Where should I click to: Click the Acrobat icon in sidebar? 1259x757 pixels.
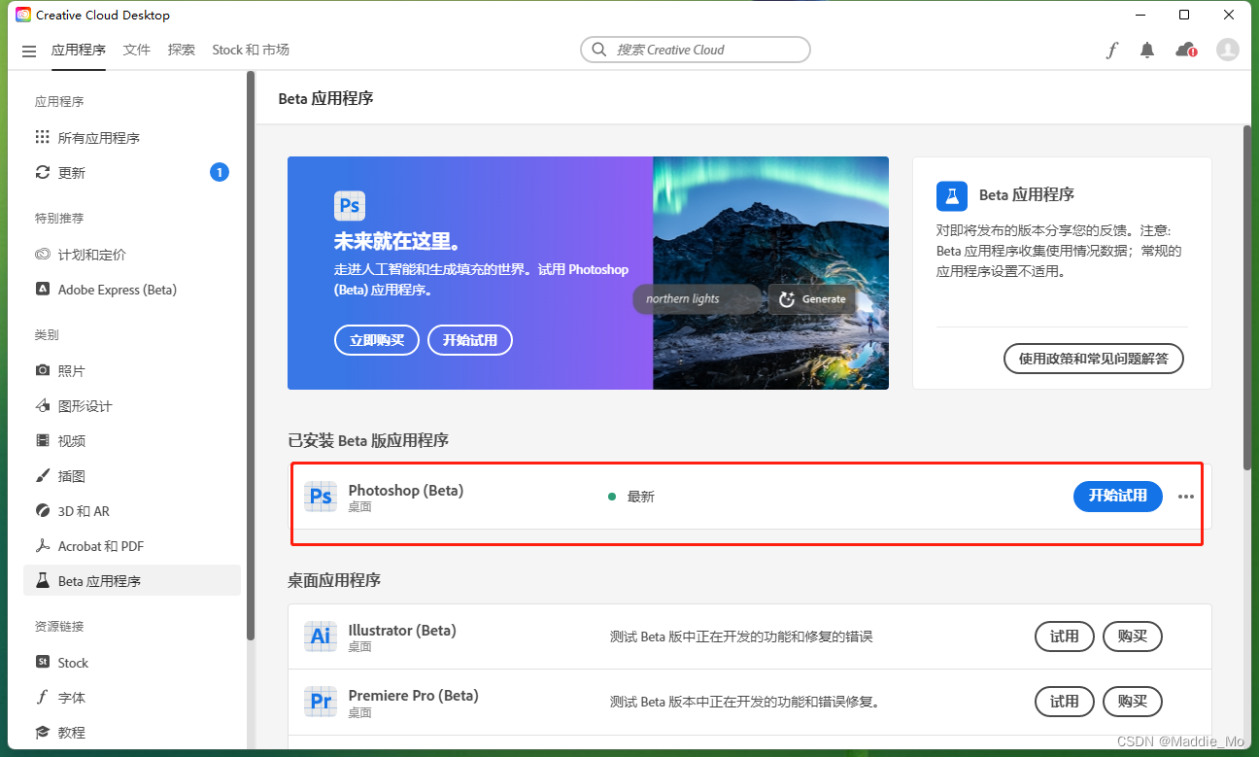click(x=42, y=546)
